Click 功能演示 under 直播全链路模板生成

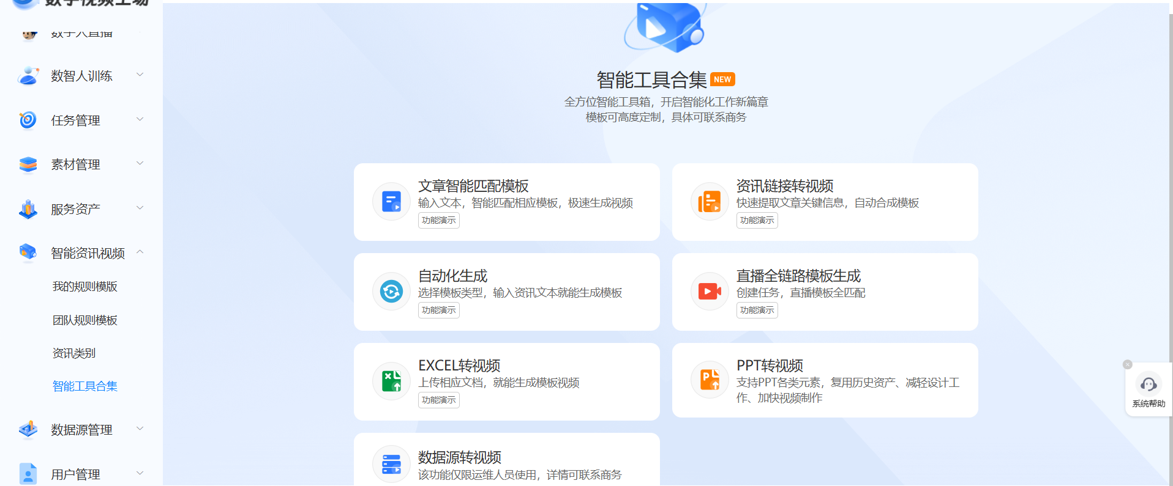point(757,310)
